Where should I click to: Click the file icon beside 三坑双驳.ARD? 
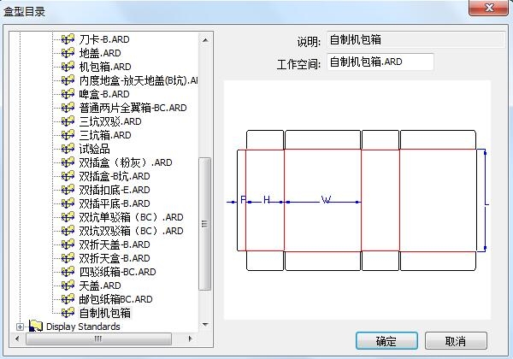(68, 121)
